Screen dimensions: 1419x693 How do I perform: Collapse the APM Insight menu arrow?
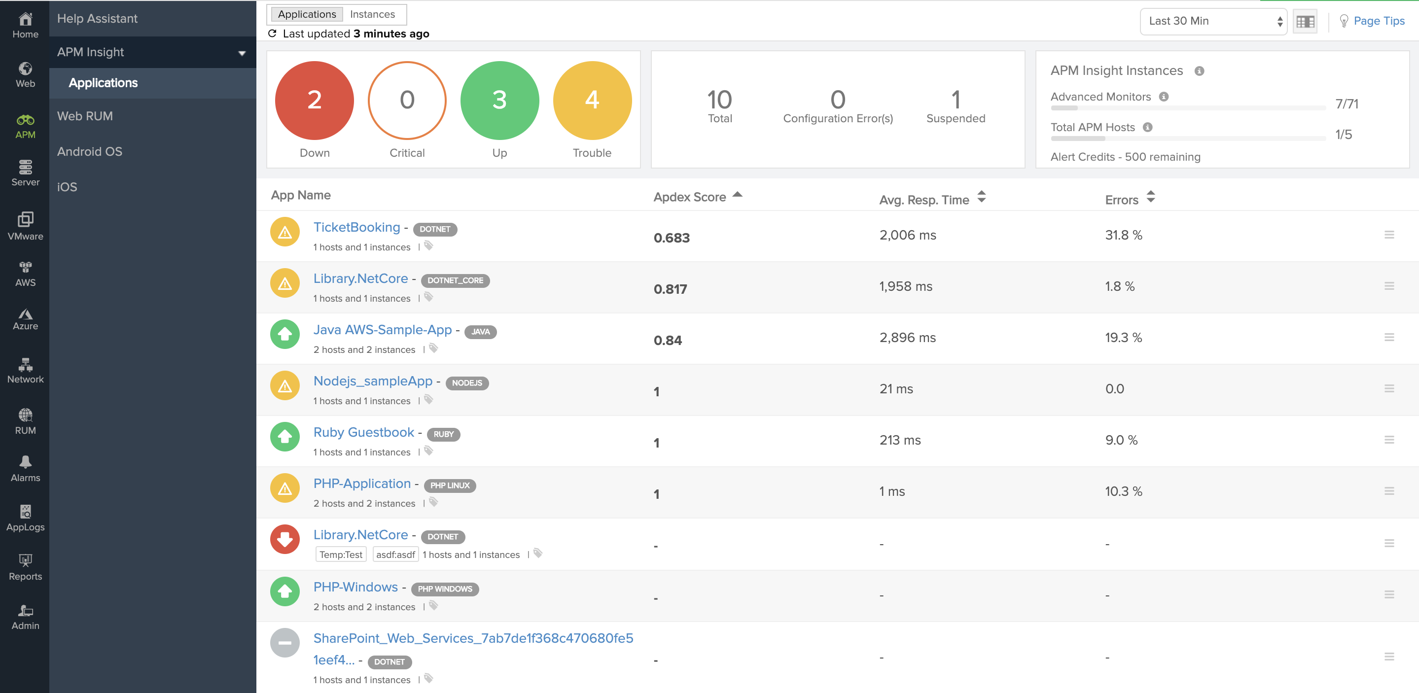click(x=241, y=53)
